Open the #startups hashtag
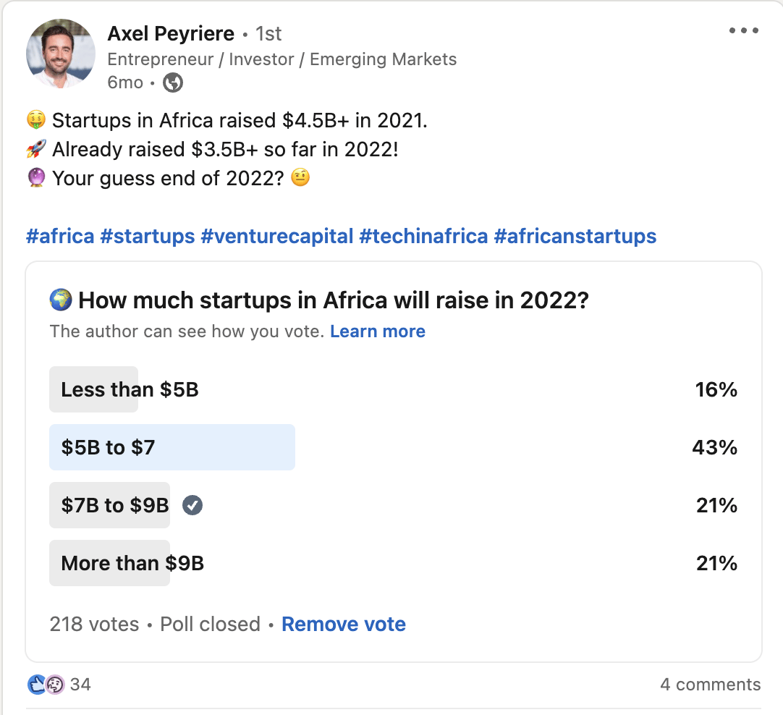The width and height of the screenshot is (783, 715). coord(147,236)
